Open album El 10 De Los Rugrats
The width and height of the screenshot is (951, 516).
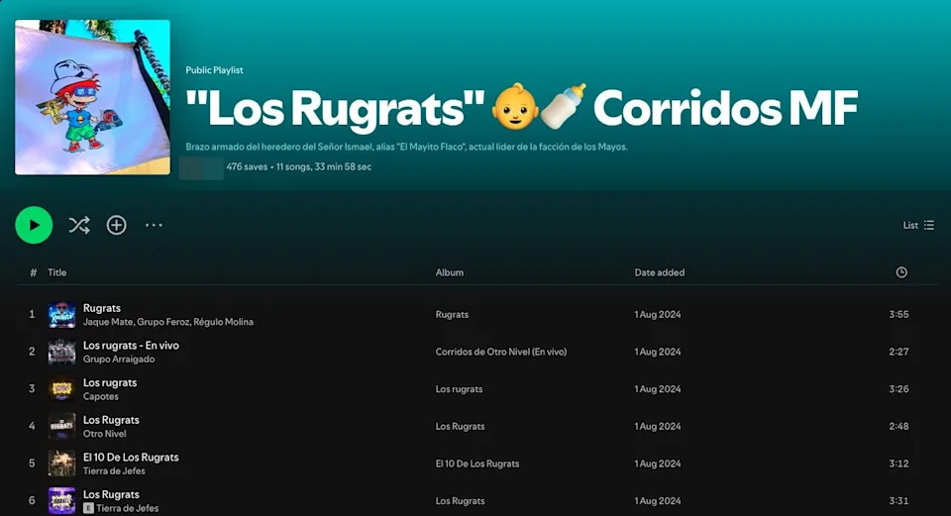pyautogui.click(x=477, y=464)
